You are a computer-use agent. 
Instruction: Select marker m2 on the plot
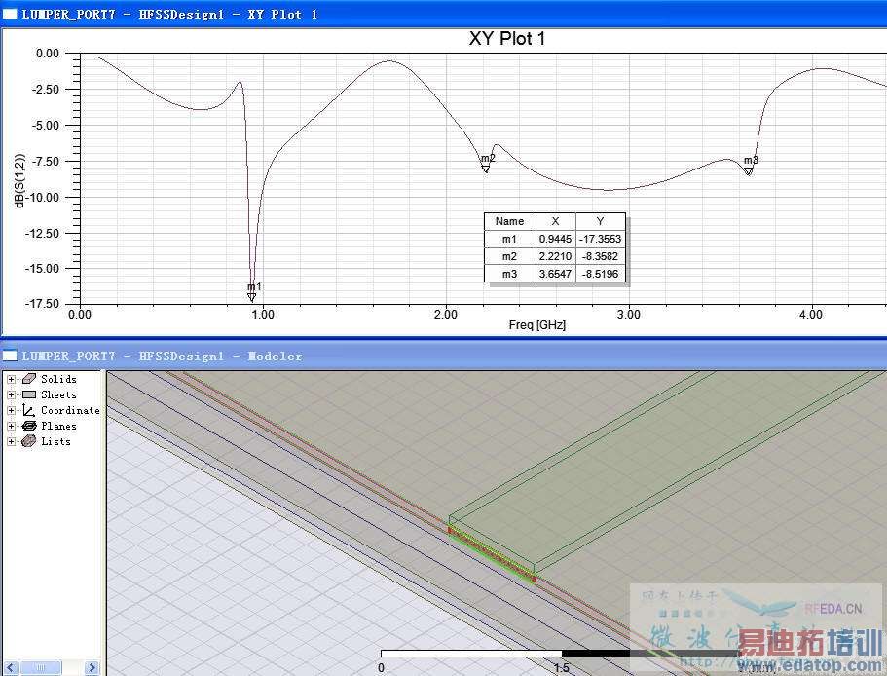486,168
